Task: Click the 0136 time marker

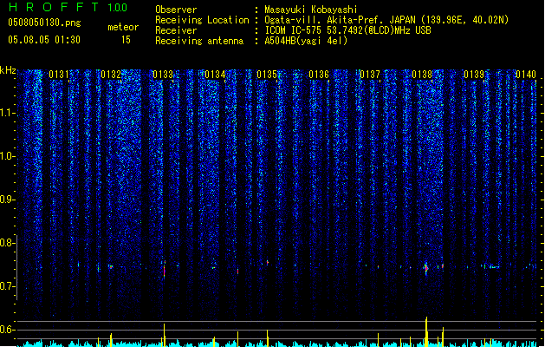Action: point(319,75)
